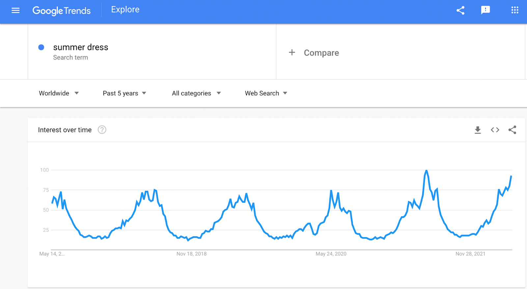The width and height of the screenshot is (527, 289).
Task: Download the interest over time CSV
Action: coord(478,130)
